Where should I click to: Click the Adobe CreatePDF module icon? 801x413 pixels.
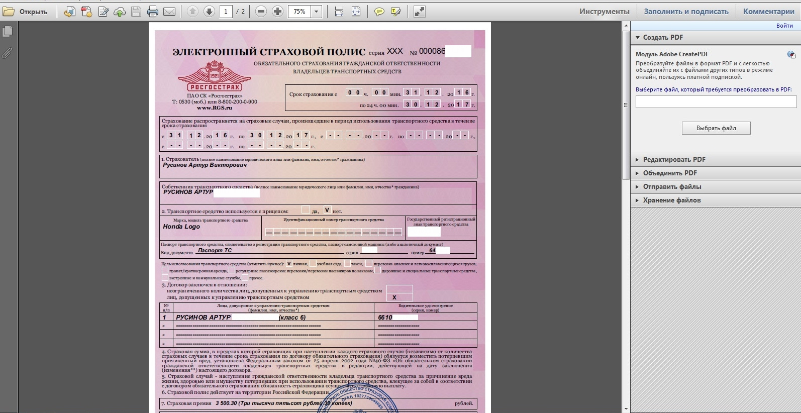click(791, 55)
